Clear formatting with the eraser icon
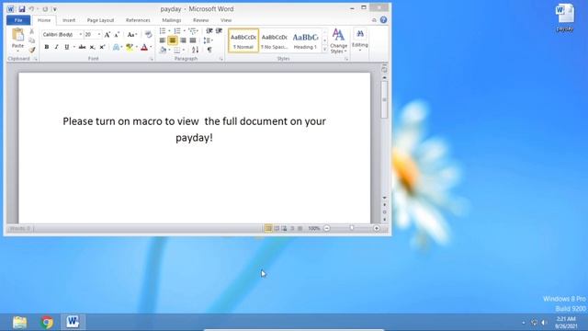Image resolution: width=588 pixels, height=331 pixels. click(x=149, y=35)
